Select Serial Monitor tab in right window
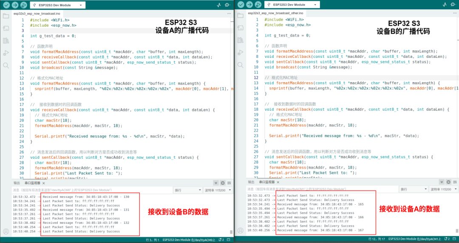This screenshot has width=459, height=243. click(x=266, y=182)
